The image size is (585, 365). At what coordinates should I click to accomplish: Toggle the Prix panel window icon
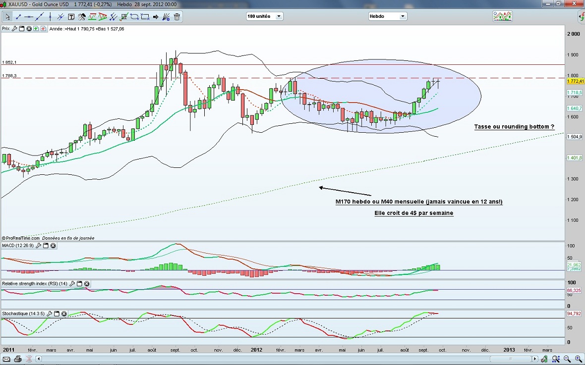tap(22, 29)
